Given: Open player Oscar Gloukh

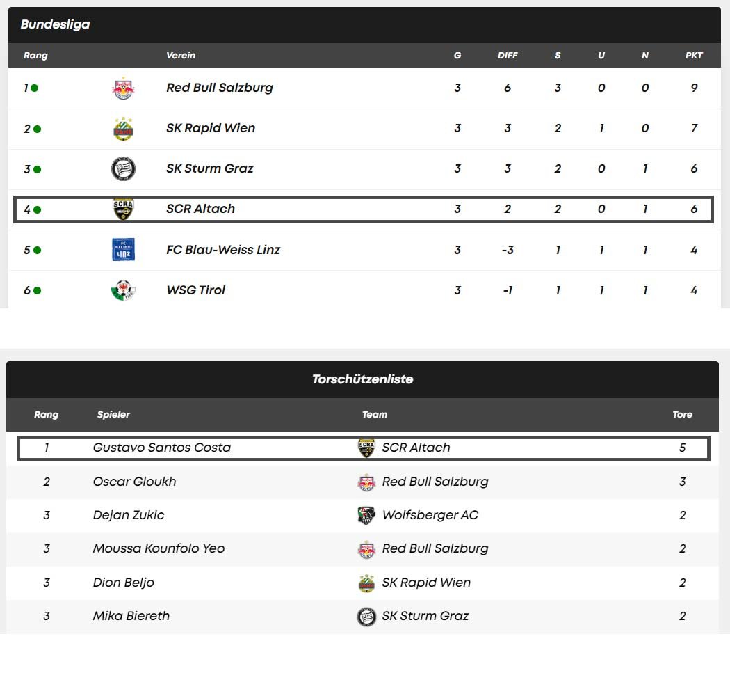Looking at the screenshot, I should (x=135, y=482).
